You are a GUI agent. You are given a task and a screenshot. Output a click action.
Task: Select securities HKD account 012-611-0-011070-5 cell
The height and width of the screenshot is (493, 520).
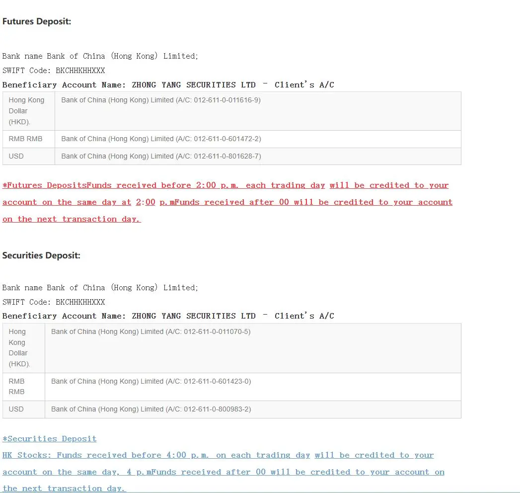253,348
